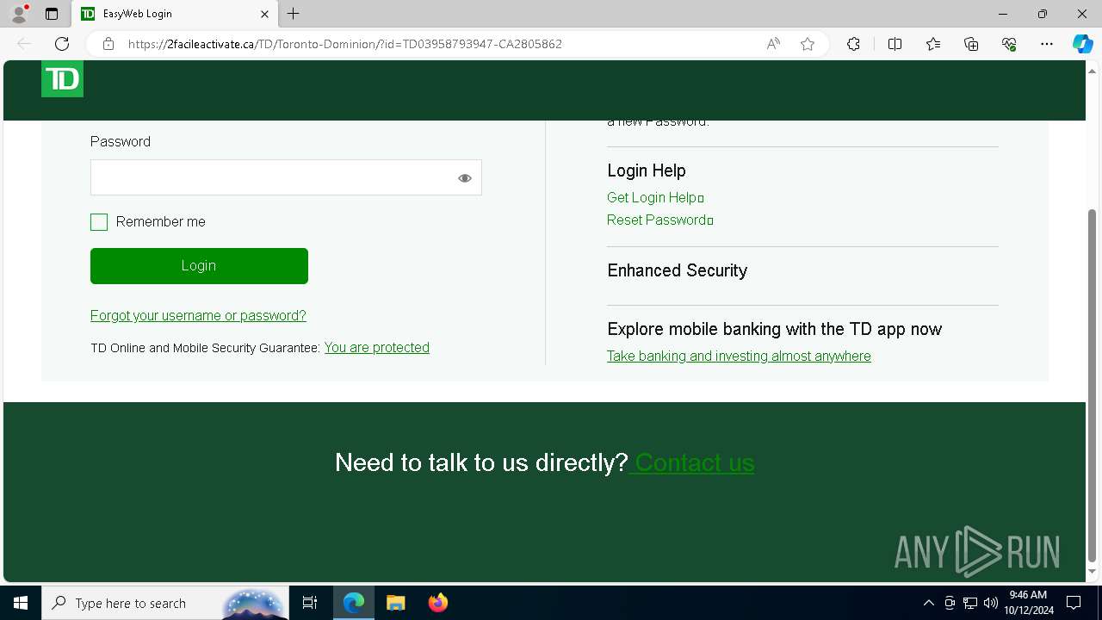Click the Login Help heading
1102x620 pixels.
pyautogui.click(x=647, y=170)
